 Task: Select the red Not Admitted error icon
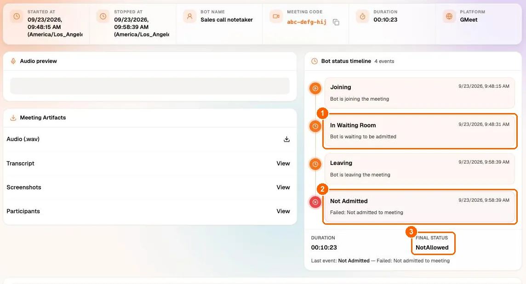click(x=315, y=202)
